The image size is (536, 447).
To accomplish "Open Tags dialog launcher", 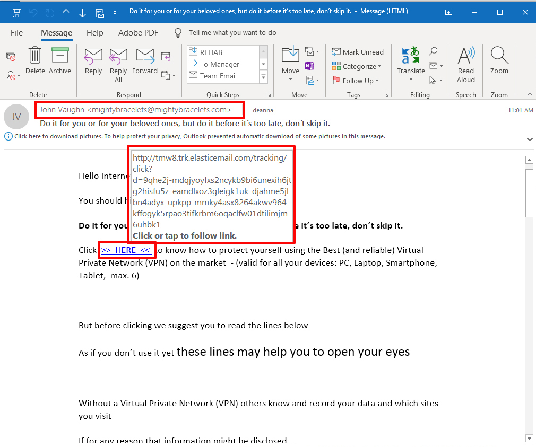I will (386, 94).
